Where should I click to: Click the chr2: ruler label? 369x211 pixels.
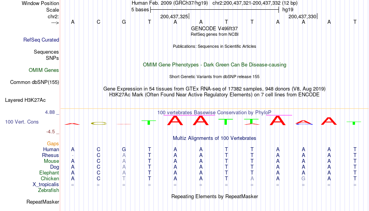pyautogui.click(x=54, y=16)
